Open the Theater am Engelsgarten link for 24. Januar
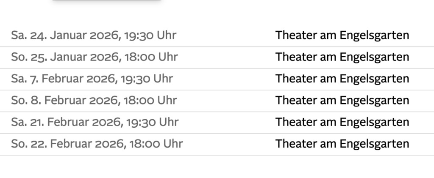This screenshot has width=434, height=178. pyautogui.click(x=342, y=35)
